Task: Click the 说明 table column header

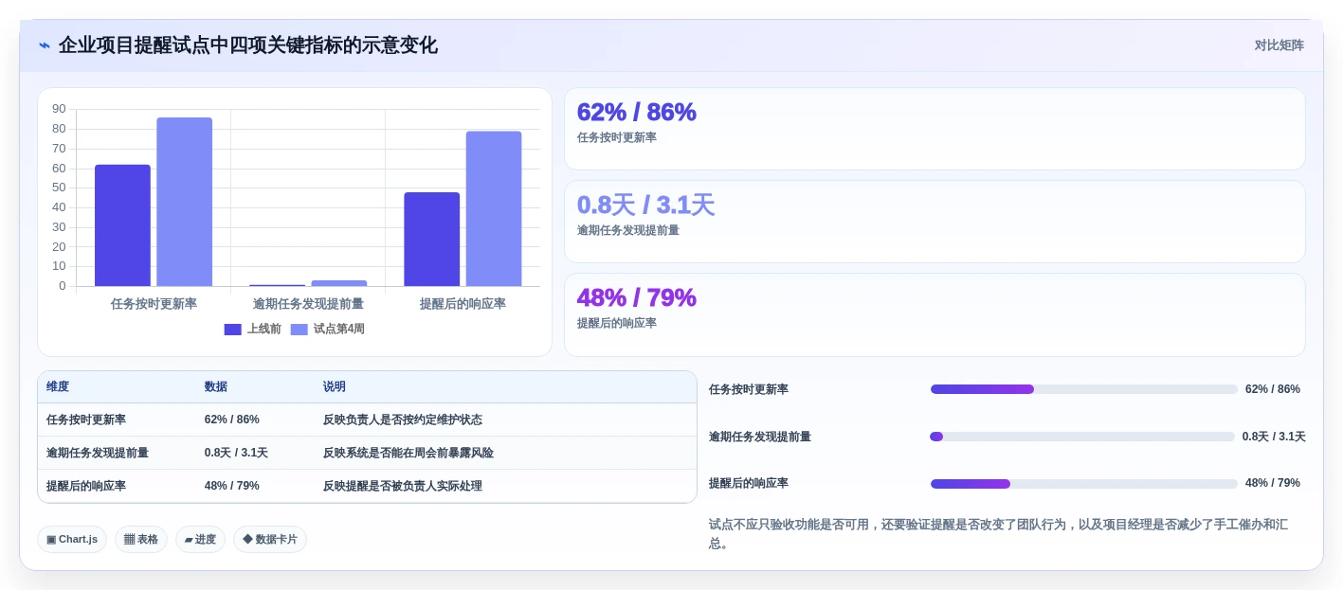Action: [335, 386]
